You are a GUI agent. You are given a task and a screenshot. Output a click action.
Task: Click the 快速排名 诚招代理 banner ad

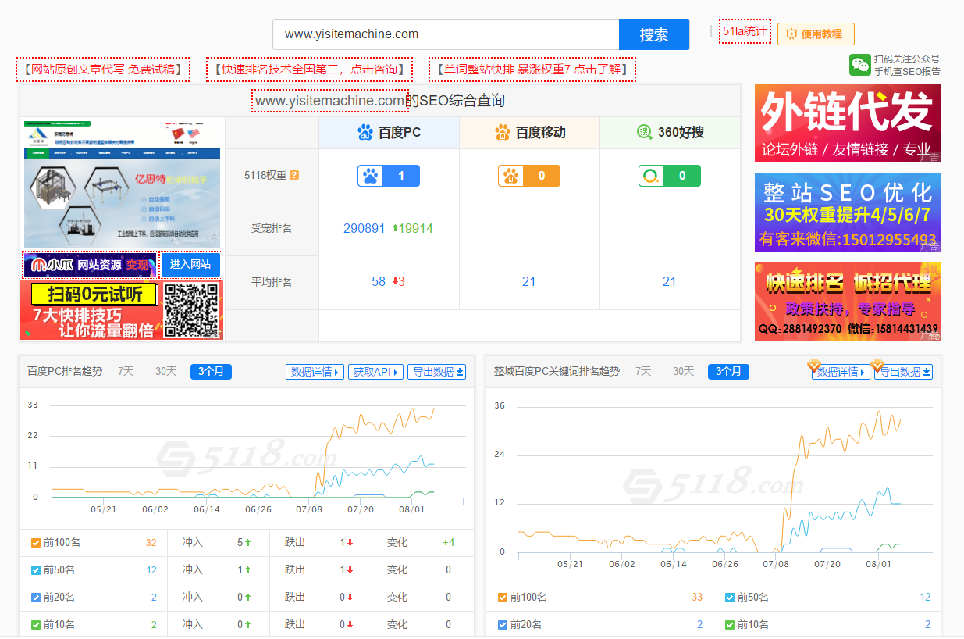(x=848, y=302)
